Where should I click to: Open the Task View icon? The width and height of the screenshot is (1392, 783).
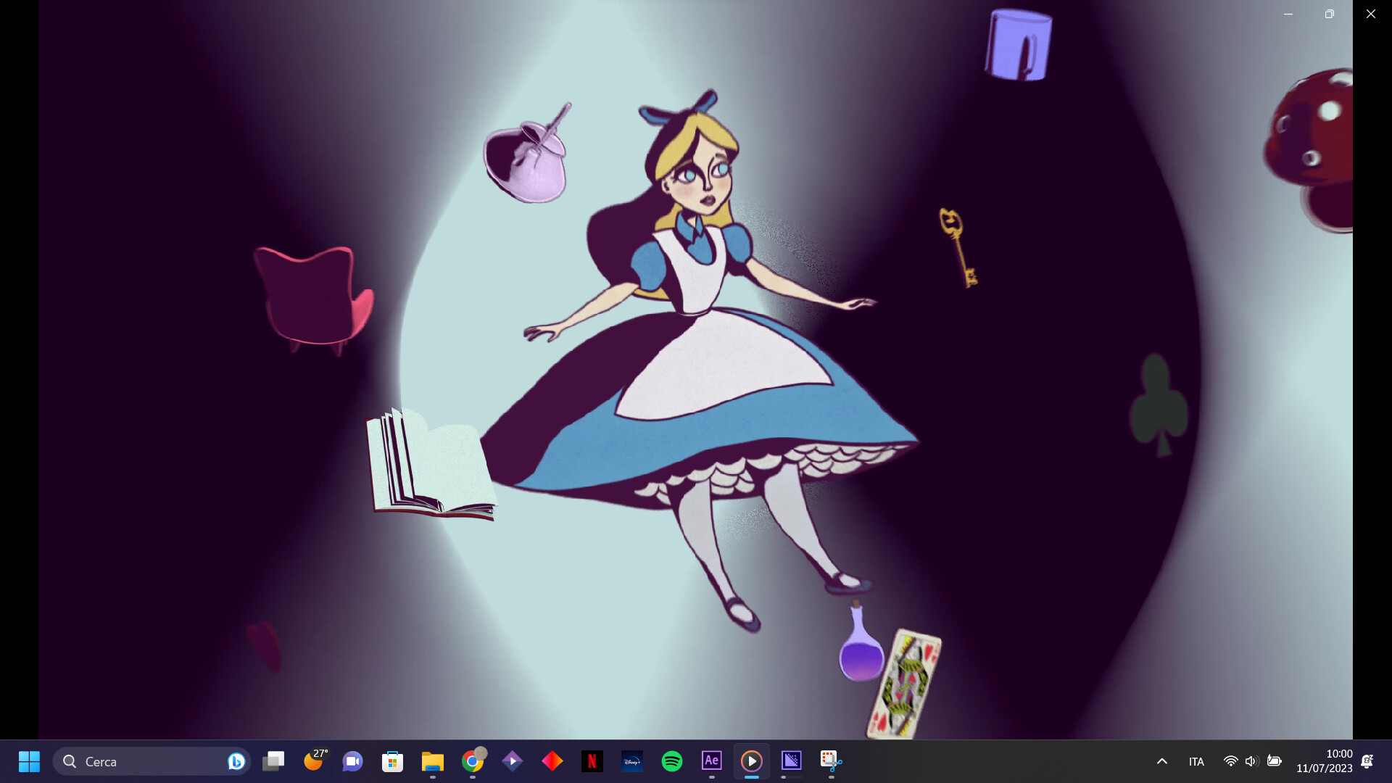click(x=273, y=761)
